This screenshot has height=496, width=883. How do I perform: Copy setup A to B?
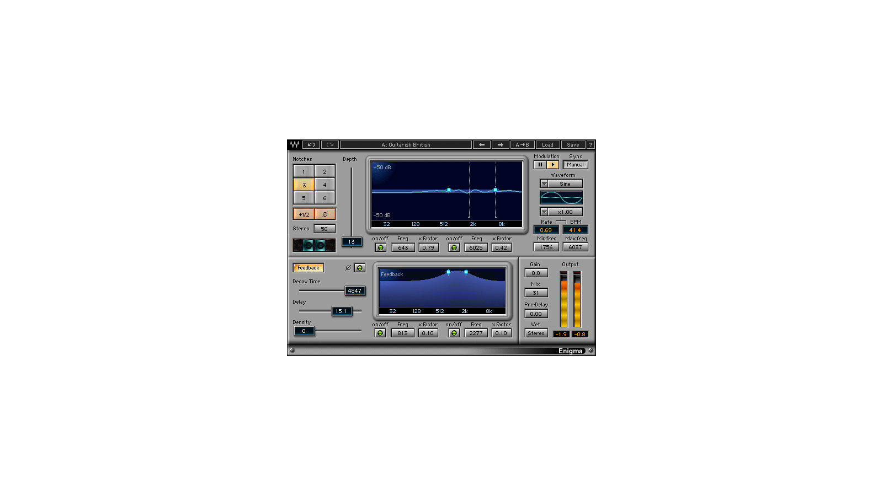(x=522, y=144)
